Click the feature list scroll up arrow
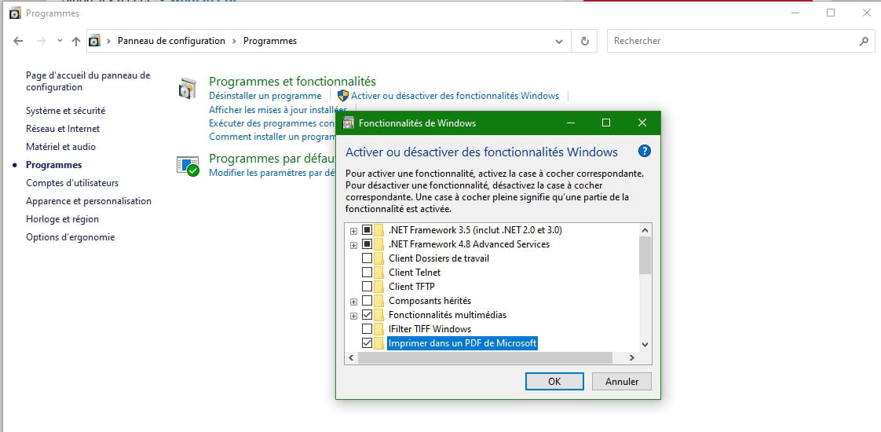This screenshot has height=432, width=881. (x=645, y=230)
